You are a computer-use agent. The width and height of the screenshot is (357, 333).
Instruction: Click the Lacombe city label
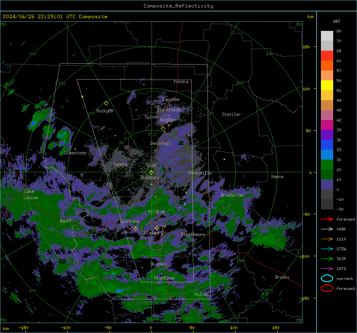(x=171, y=99)
